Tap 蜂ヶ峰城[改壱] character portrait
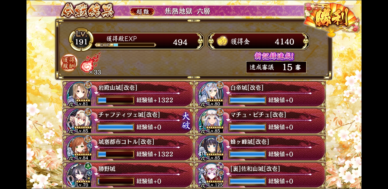Viewport: 388px width, 189px height. pos(211,148)
